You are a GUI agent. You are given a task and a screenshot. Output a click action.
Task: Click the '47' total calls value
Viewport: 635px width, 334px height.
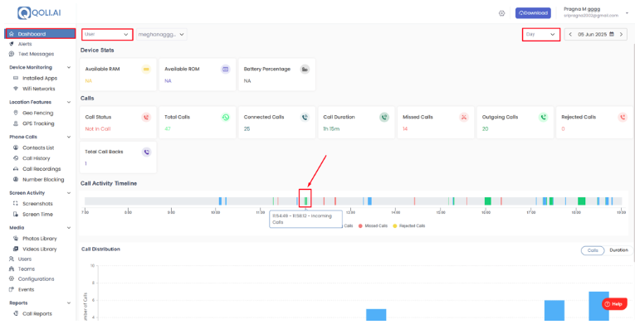click(168, 129)
